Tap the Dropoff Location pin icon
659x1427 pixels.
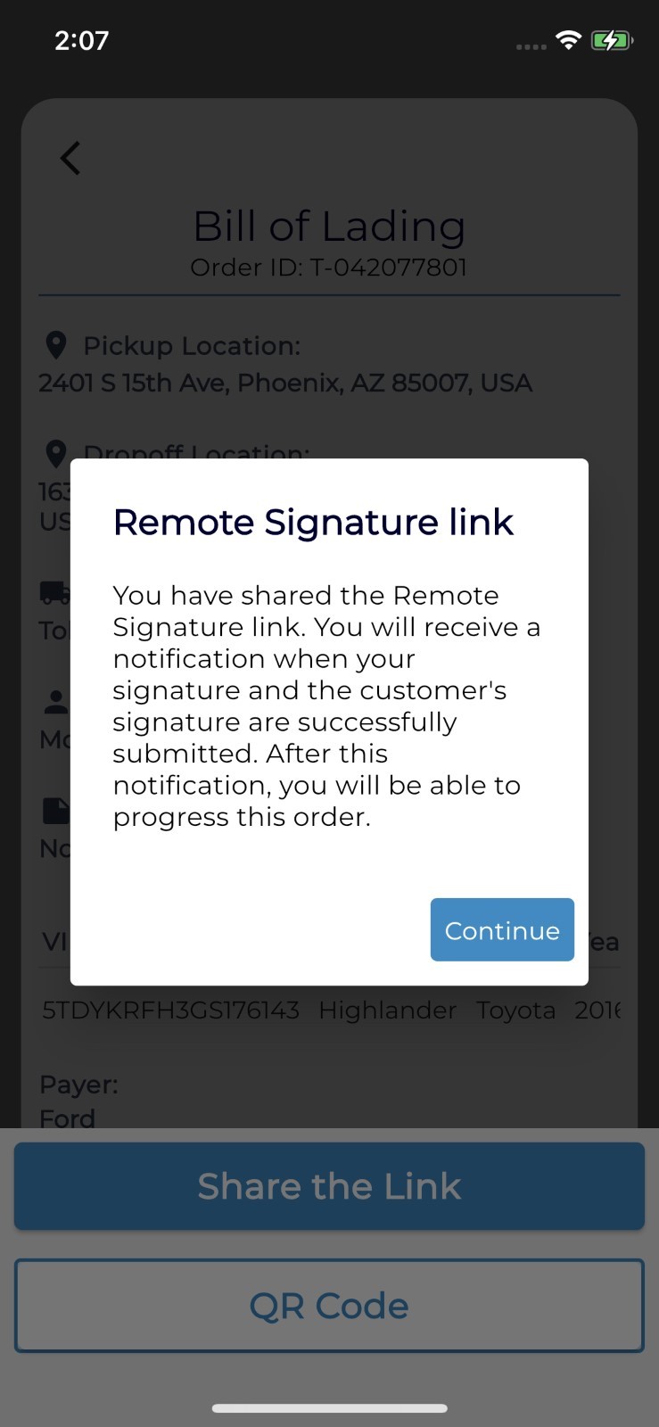(56, 451)
